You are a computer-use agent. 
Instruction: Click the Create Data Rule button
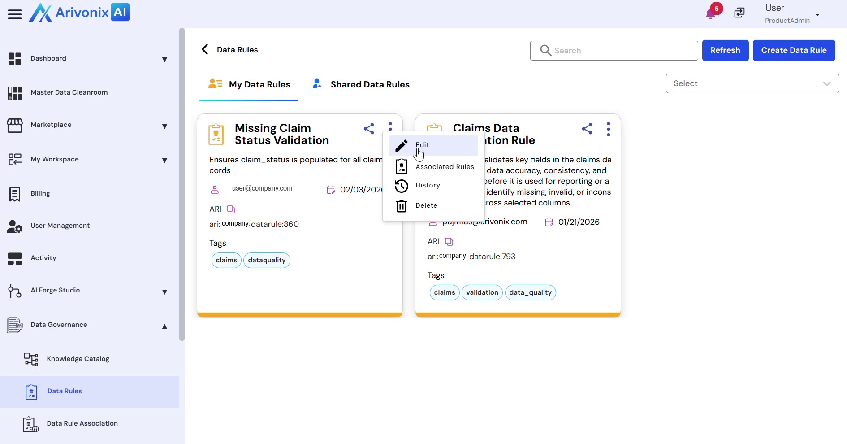794,50
